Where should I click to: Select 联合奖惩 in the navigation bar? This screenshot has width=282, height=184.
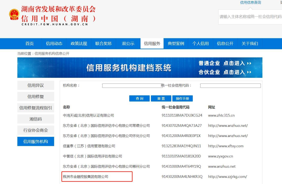click(x=103, y=44)
